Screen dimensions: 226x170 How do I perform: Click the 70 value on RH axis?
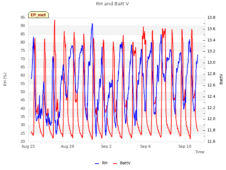click(x=23, y=59)
